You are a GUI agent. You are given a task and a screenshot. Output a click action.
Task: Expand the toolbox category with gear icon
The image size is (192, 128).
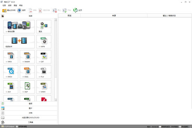click(x=29, y=122)
